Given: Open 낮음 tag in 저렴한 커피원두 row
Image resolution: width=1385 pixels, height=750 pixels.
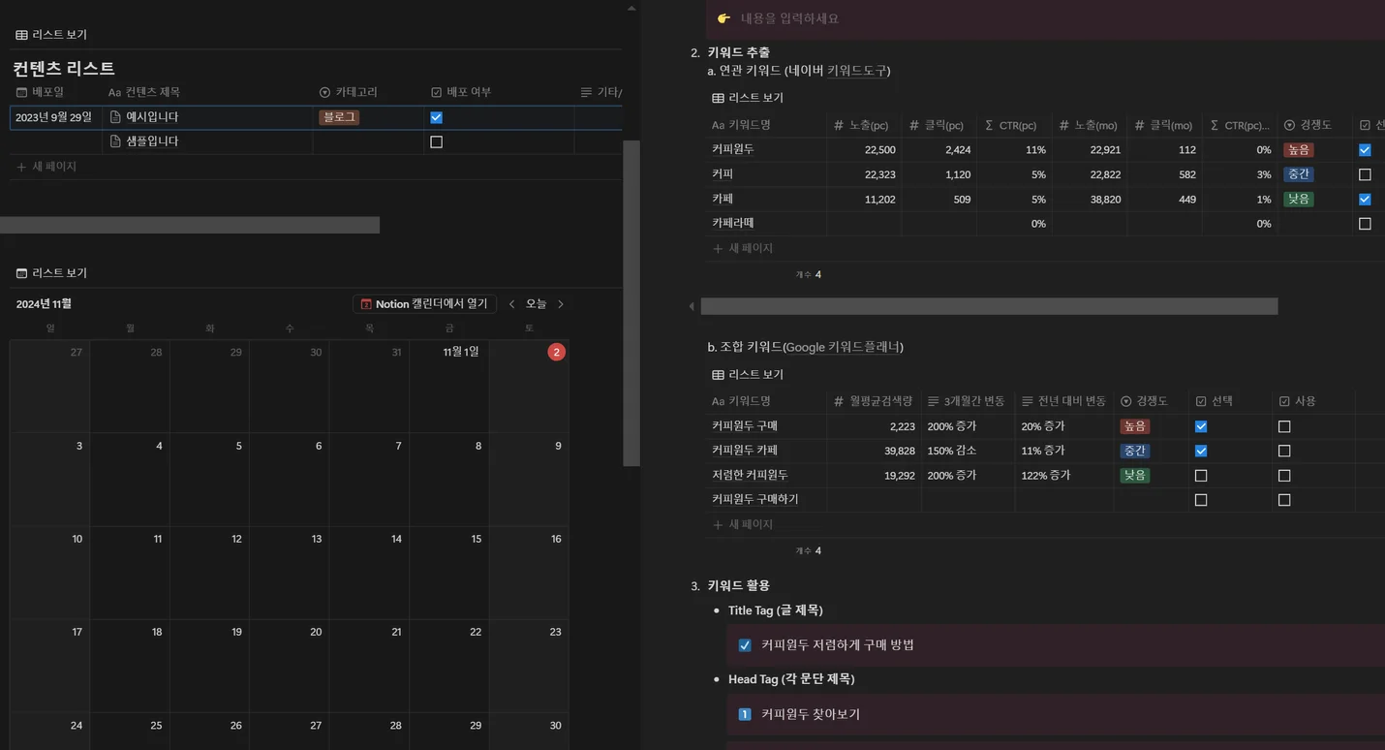Looking at the screenshot, I should (1134, 476).
